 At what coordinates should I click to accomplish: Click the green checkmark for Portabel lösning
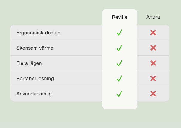(119, 78)
